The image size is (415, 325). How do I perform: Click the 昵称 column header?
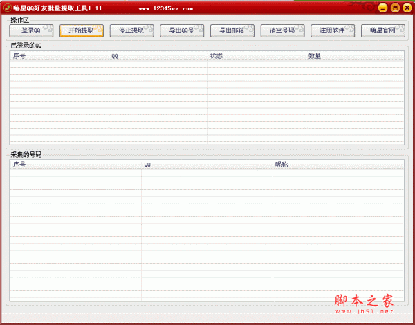tap(338, 165)
